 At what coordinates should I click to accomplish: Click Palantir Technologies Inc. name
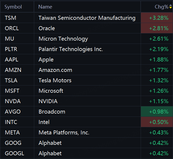(71, 49)
